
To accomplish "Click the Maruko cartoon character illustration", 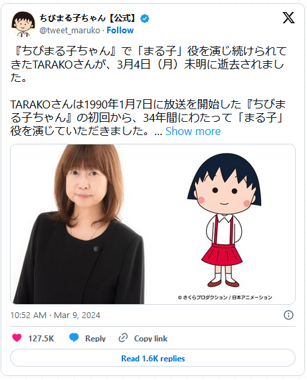I will coord(224,220).
